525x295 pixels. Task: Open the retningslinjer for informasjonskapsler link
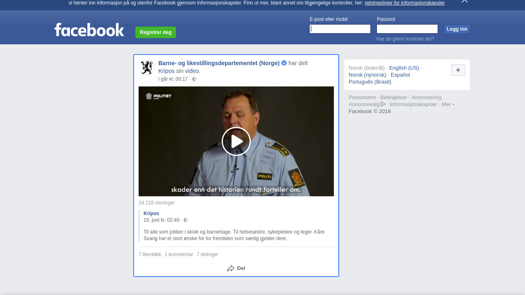[404, 3]
